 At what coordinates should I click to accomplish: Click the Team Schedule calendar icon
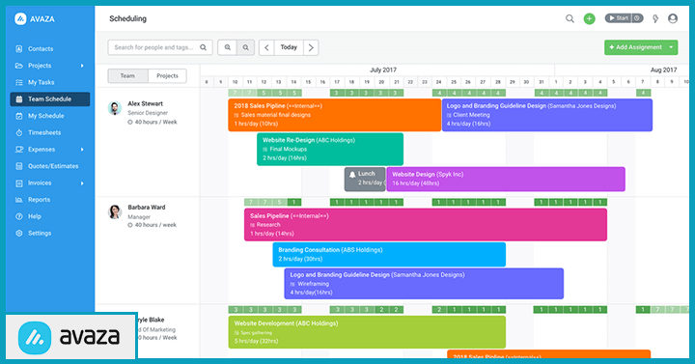pos(19,99)
